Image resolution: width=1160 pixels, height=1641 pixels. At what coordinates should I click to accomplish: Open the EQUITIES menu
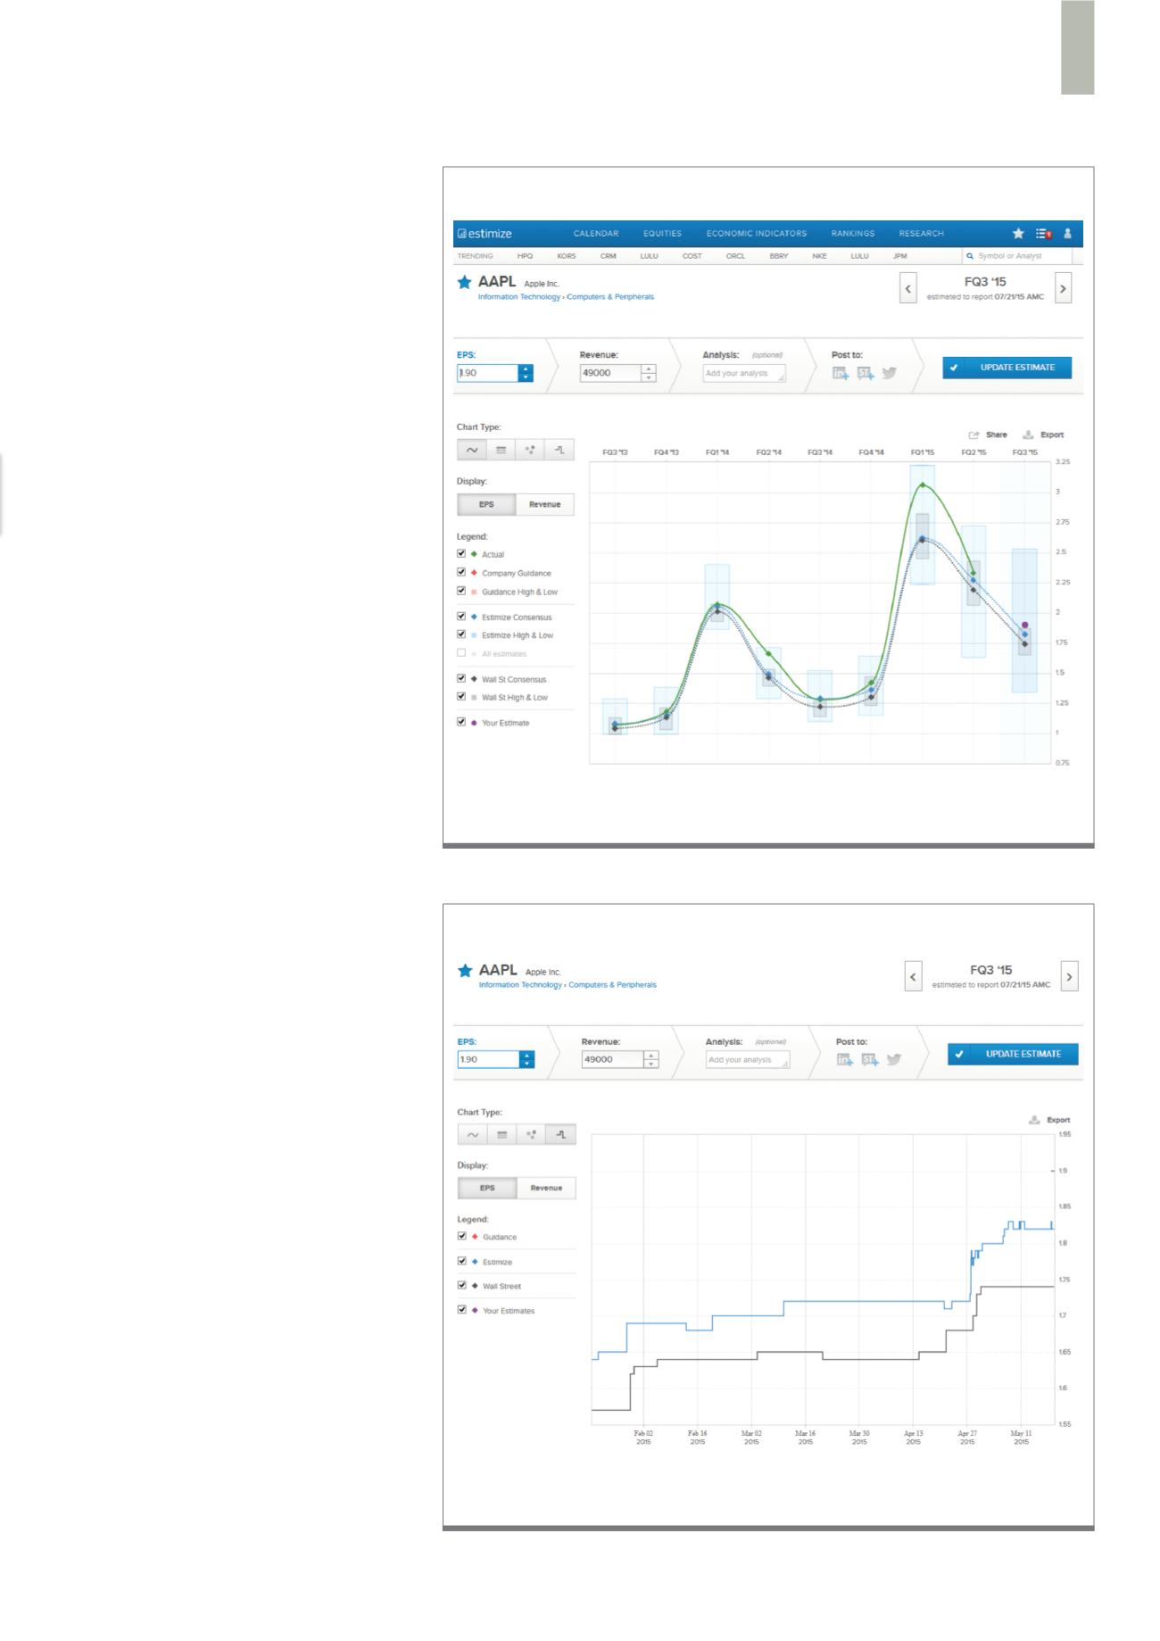pyautogui.click(x=662, y=234)
